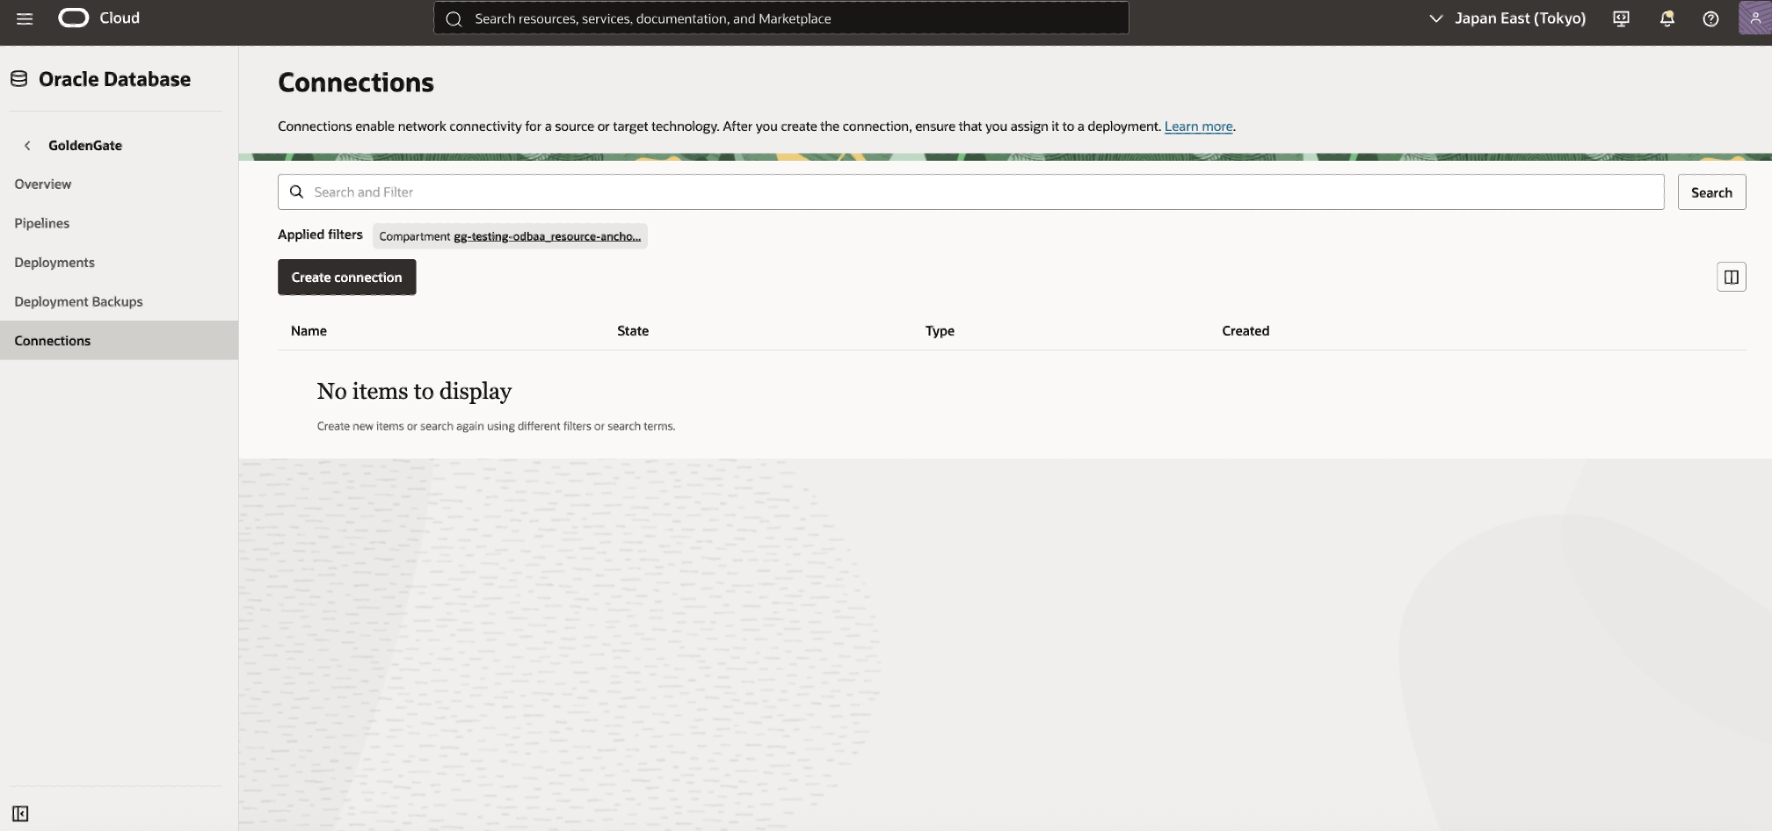This screenshot has width=1772, height=831.
Task: Click the Oracle Database title
Action: tap(114, 79)
